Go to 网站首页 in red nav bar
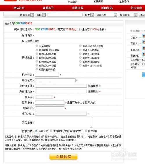Image resolution: width=145 pixels, height=164 pixels. click(19, 8)
